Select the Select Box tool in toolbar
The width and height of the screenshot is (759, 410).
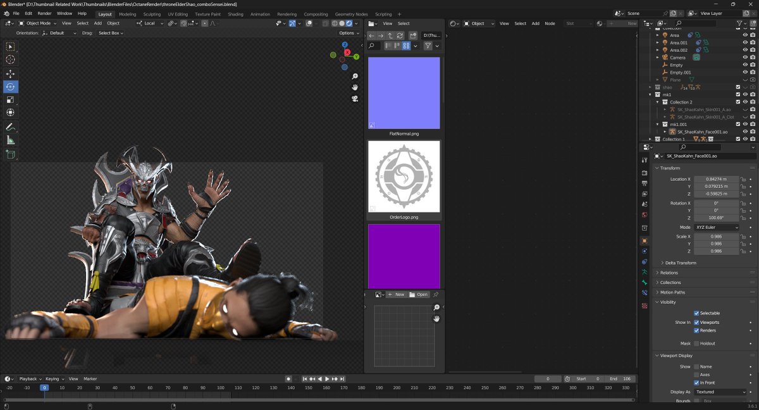tap(11, 46)
